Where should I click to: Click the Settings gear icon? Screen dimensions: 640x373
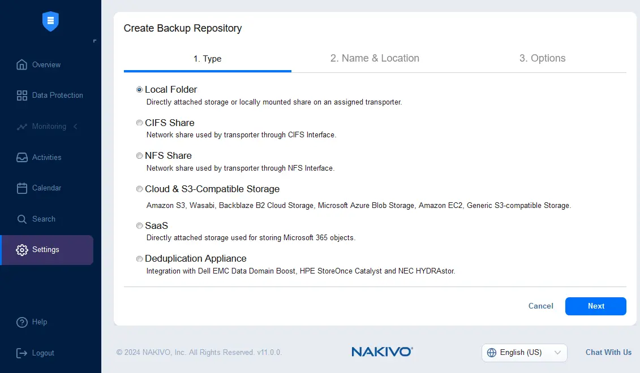coord(22,250)
